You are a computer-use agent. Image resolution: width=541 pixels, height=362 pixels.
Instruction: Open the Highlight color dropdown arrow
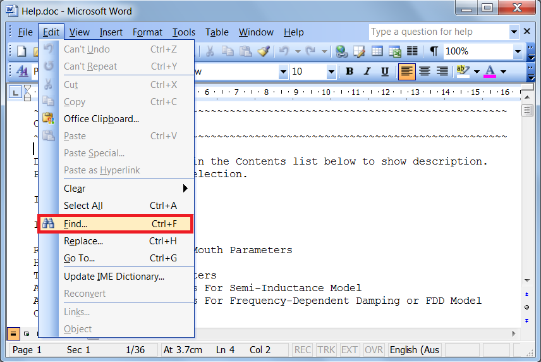point(477,72)
